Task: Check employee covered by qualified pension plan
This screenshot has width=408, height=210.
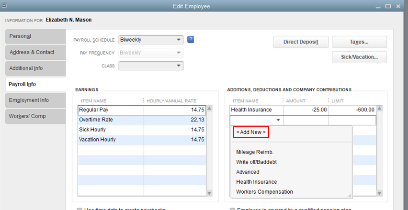Action: [x=233, y=209]
